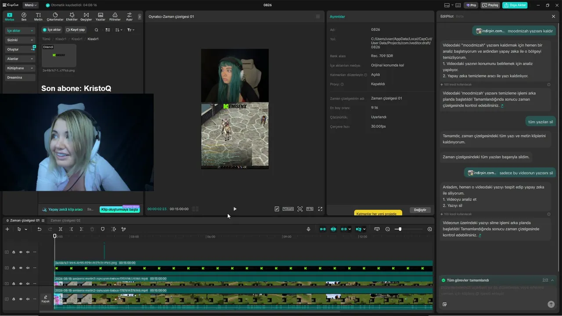
Task: Select the 2e48c1c7 png media thumbnail
Action: point(59,55)
